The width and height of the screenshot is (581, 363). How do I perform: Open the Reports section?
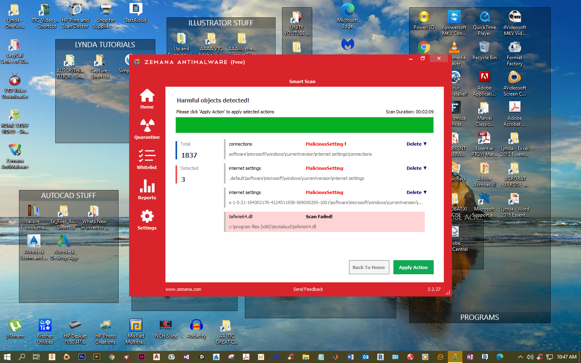[x=147, y=190]
